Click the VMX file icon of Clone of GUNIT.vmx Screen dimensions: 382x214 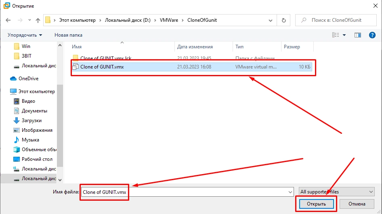[x=76, y=66]
